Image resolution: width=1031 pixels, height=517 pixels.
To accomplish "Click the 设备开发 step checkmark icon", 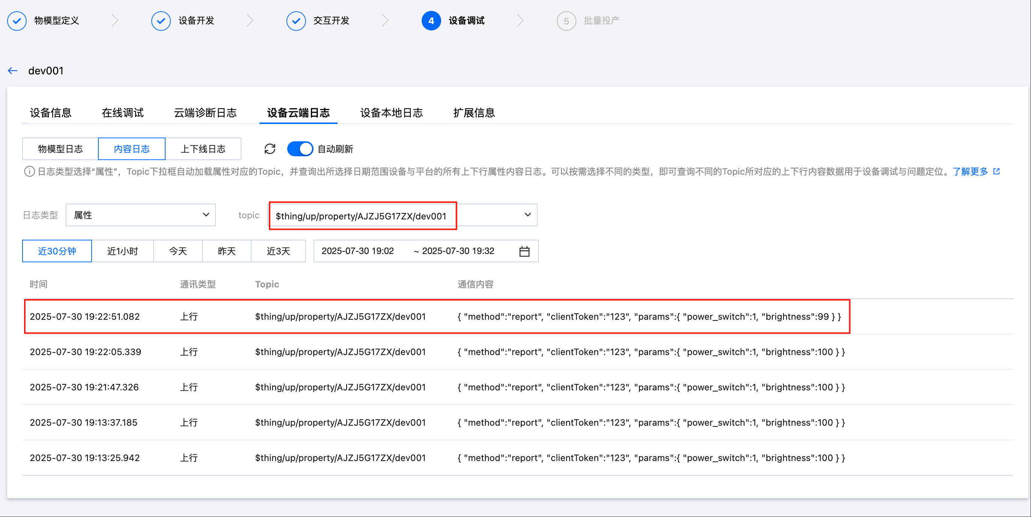I will click(x=161, y=21).
